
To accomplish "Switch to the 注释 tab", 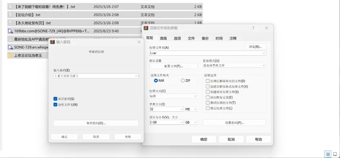I will pos(233,38).
